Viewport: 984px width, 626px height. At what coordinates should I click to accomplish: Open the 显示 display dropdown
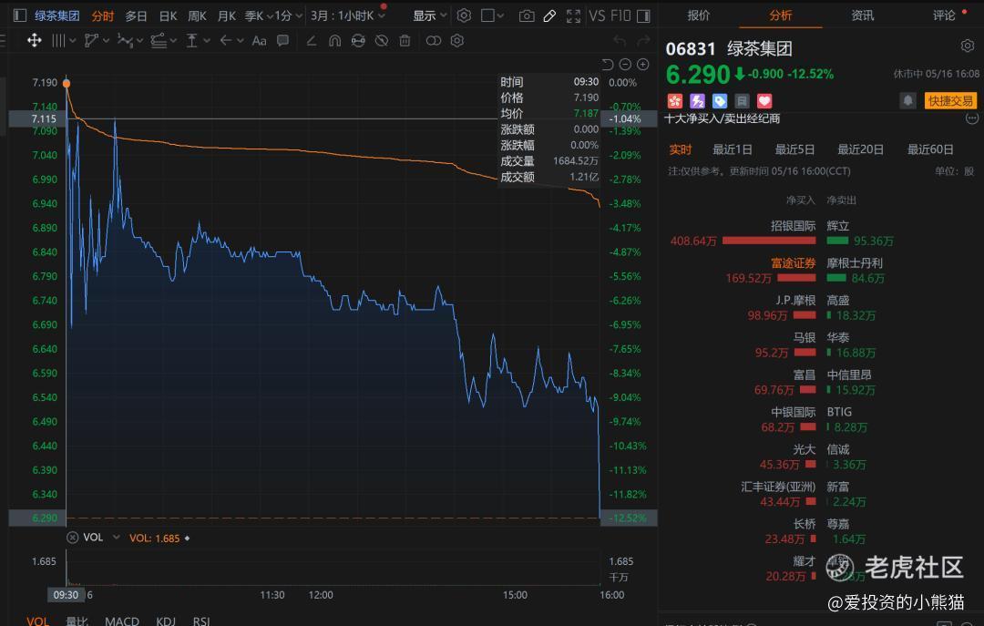[430, 15]
